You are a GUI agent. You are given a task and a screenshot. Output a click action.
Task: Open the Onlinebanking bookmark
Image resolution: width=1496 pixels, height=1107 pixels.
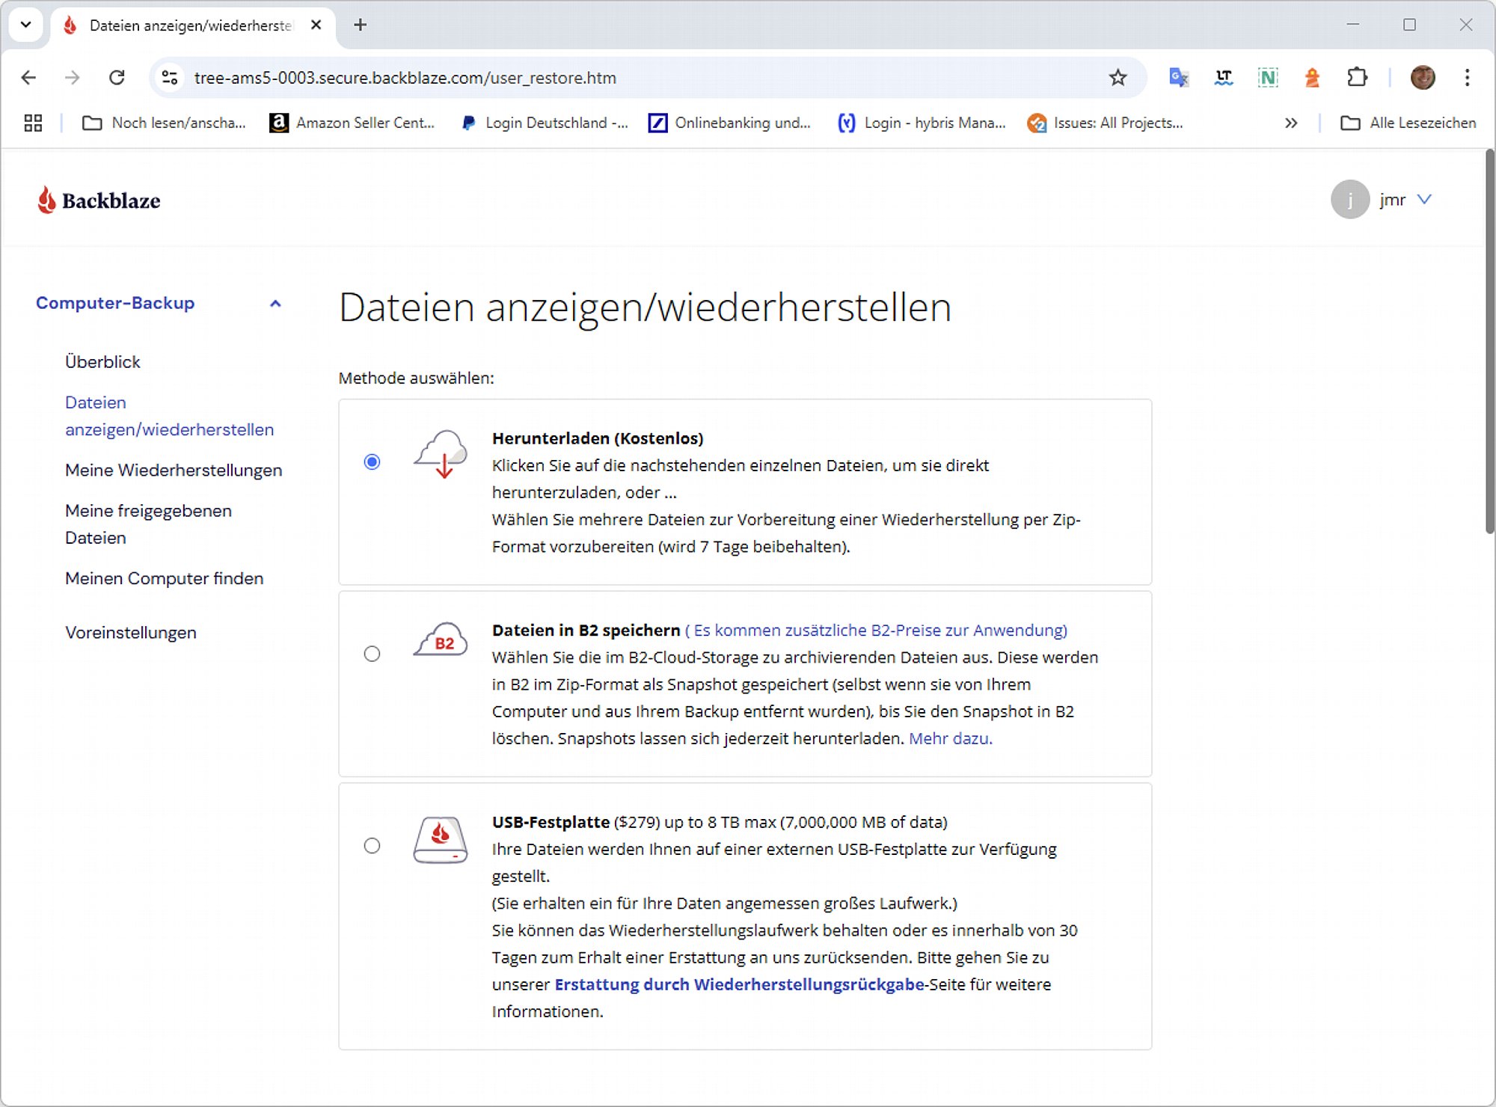pyautogui.click(x=730, y=123)
